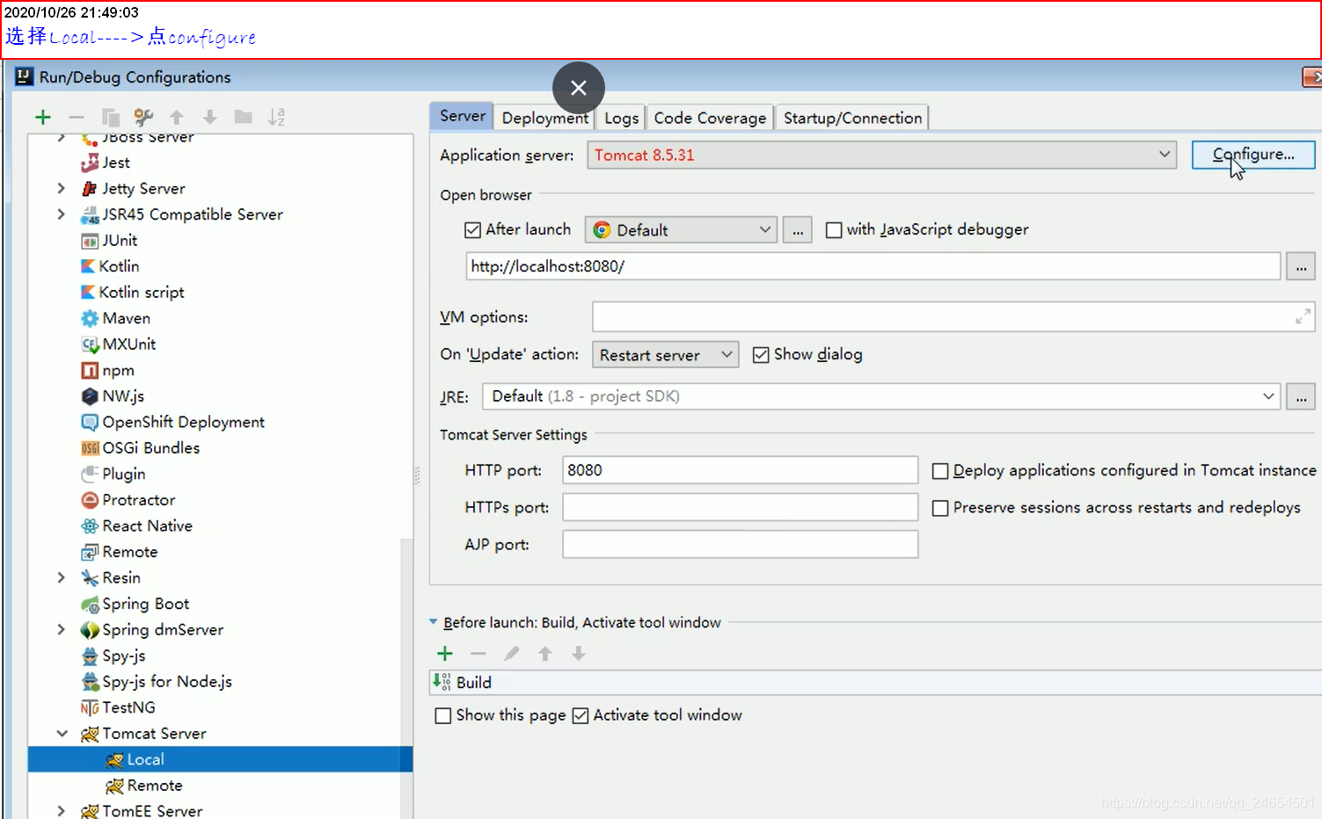Click the OSGi Bundles icon
The width and height of the screenshot is (1322, 819).
(90, 448)
